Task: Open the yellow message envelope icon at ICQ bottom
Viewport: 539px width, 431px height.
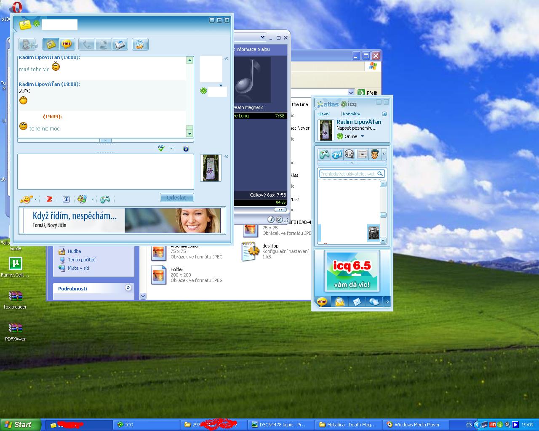Action: (x=339, y=301)
